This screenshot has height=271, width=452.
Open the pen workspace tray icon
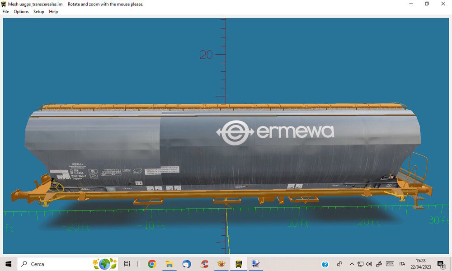(379, 264)
